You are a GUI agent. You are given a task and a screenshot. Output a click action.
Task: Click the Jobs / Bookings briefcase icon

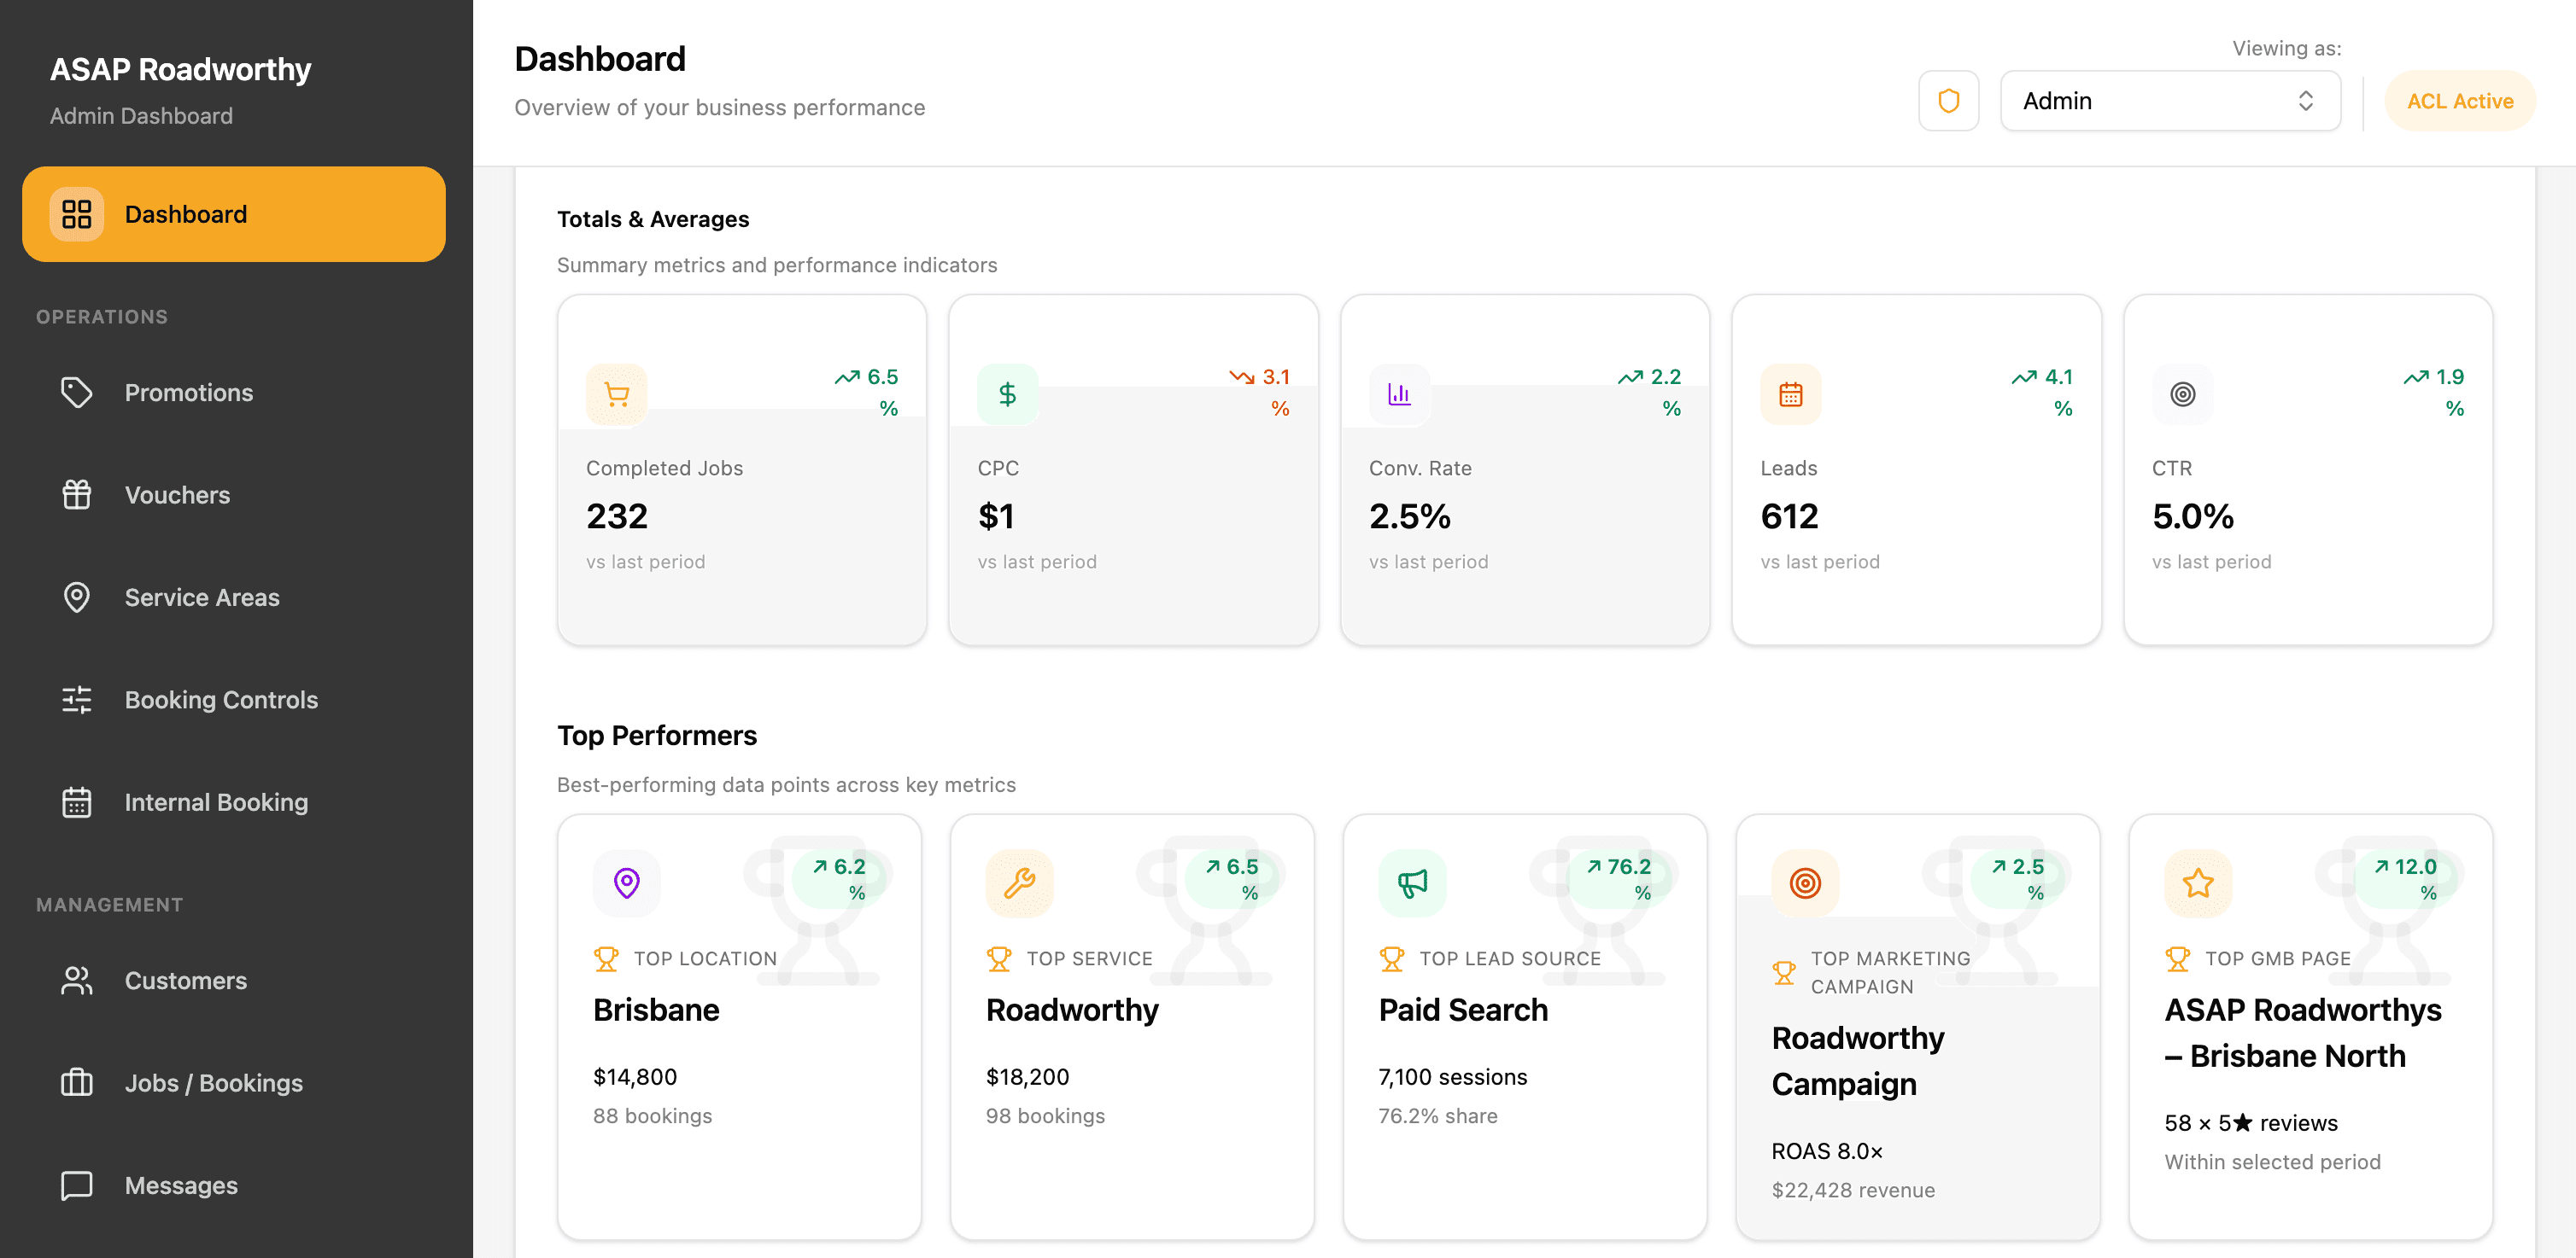[x=77, y=1083]
